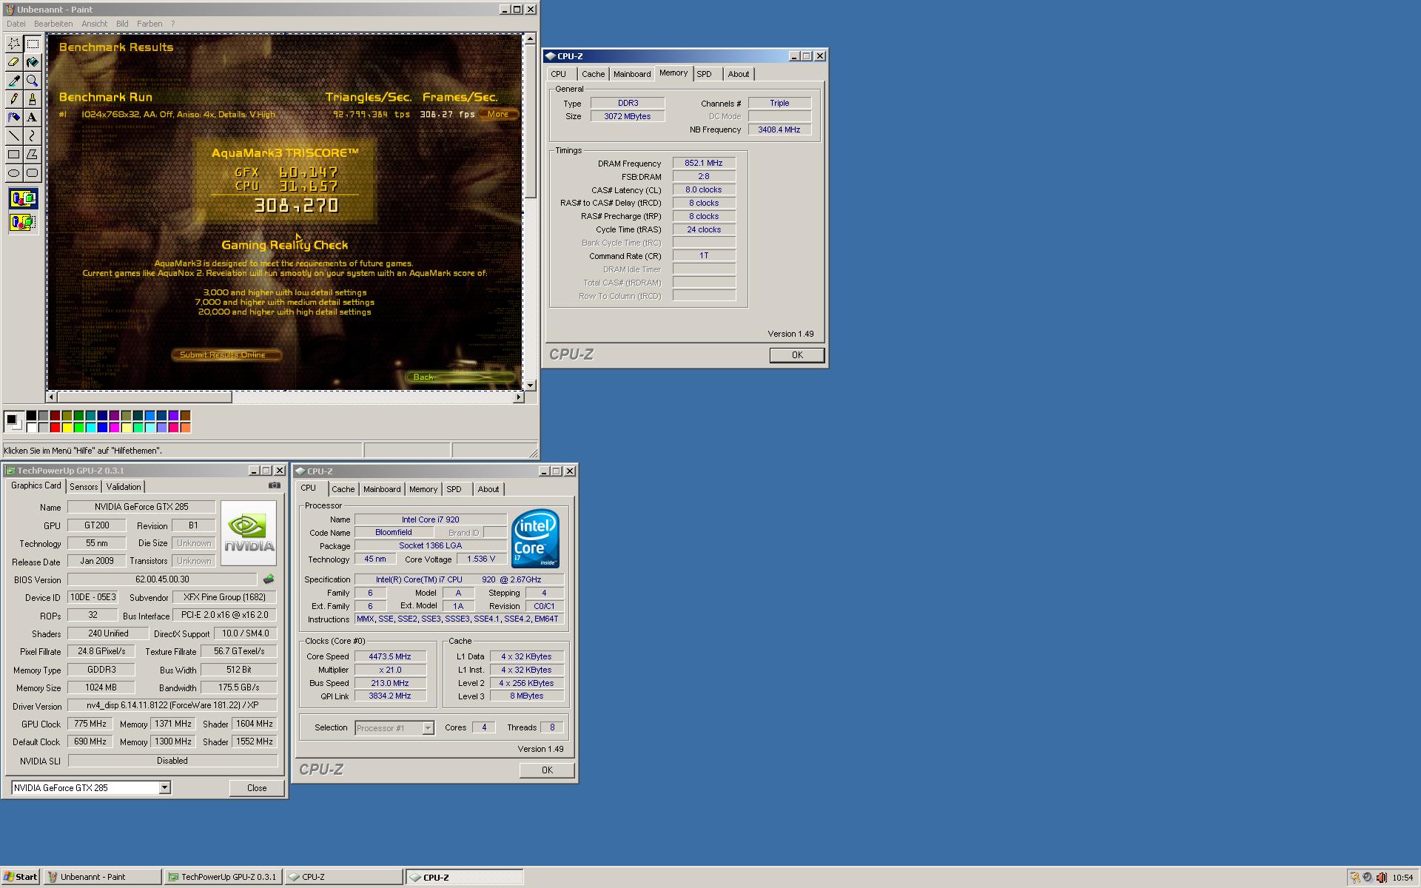Open Cache tab in the lower CPU-Z window
This screenshot has width=1421, height=888.
point(343,489)
